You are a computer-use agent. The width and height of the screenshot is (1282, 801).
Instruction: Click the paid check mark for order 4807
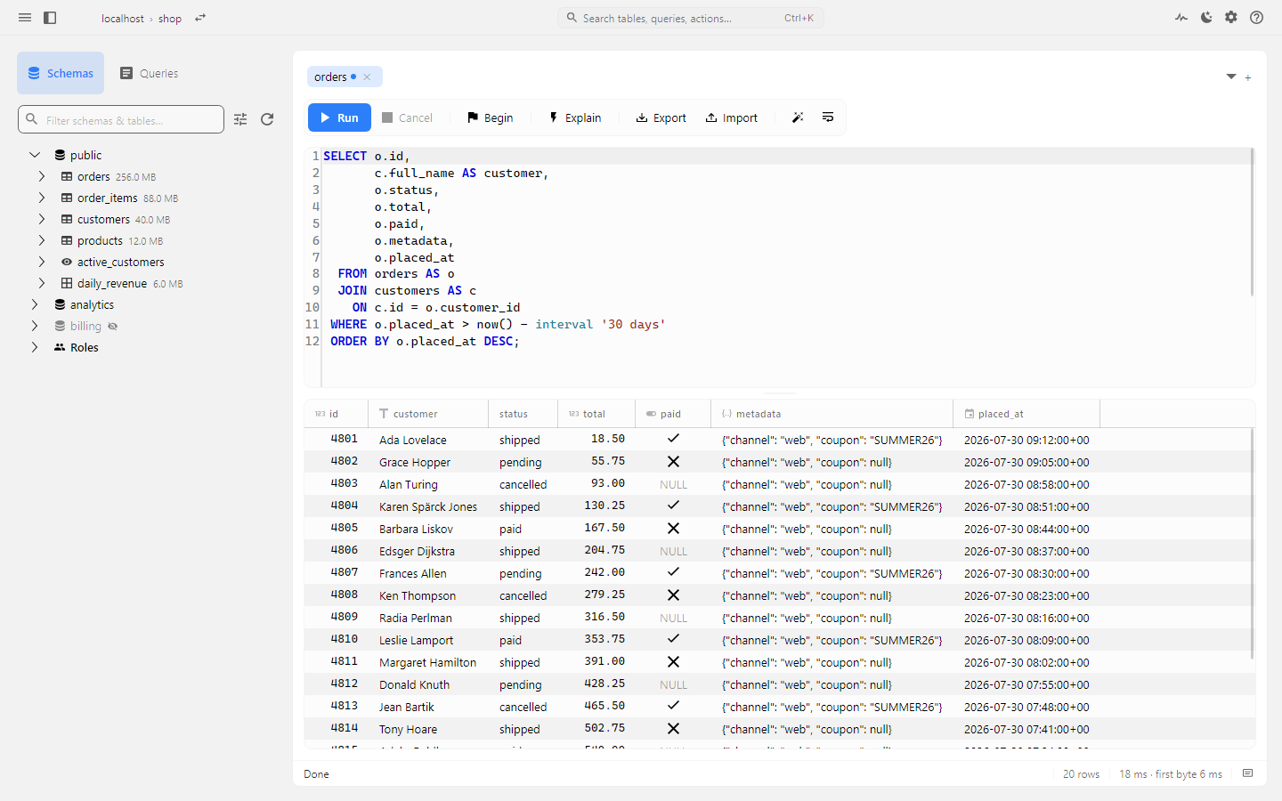click(673, 571)
